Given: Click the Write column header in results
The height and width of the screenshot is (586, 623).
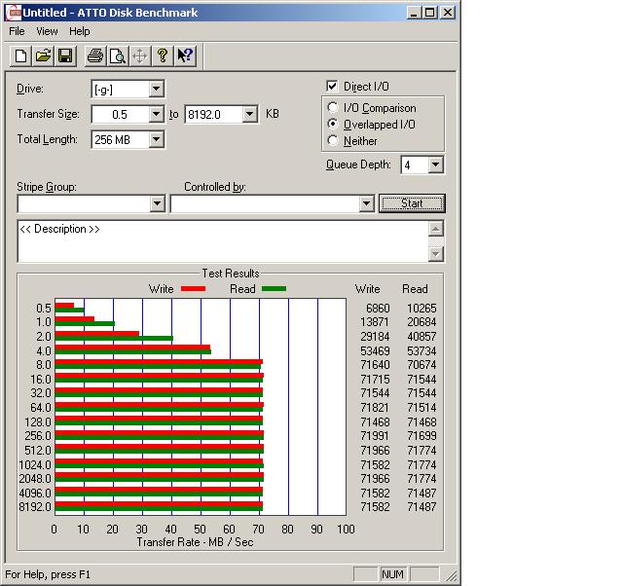Looking at the screenshot, I should tap(368, 289).
